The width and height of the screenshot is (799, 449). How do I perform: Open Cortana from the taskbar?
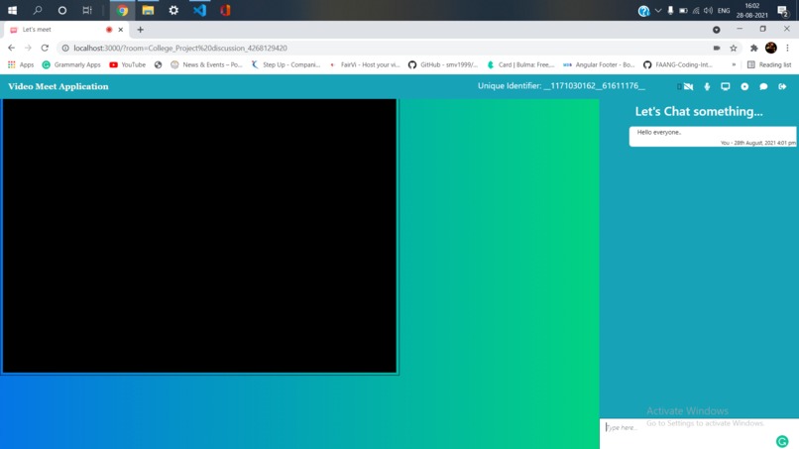pos(62,10)
